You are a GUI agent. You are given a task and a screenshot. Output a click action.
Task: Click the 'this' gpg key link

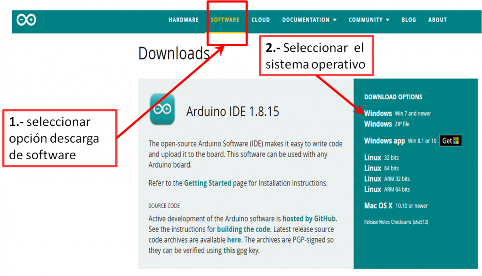click(x=229, y=251)
